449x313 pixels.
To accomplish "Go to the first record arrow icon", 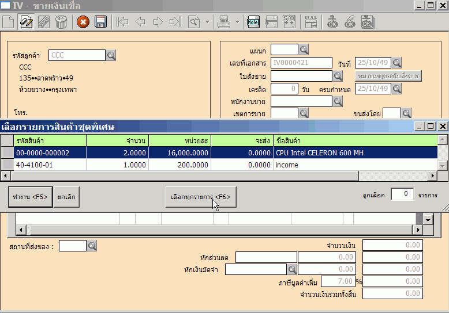I will [122, 22].
